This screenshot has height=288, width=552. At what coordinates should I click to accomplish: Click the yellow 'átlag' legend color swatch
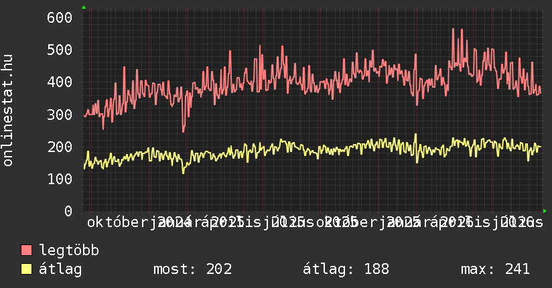(26, 269)
